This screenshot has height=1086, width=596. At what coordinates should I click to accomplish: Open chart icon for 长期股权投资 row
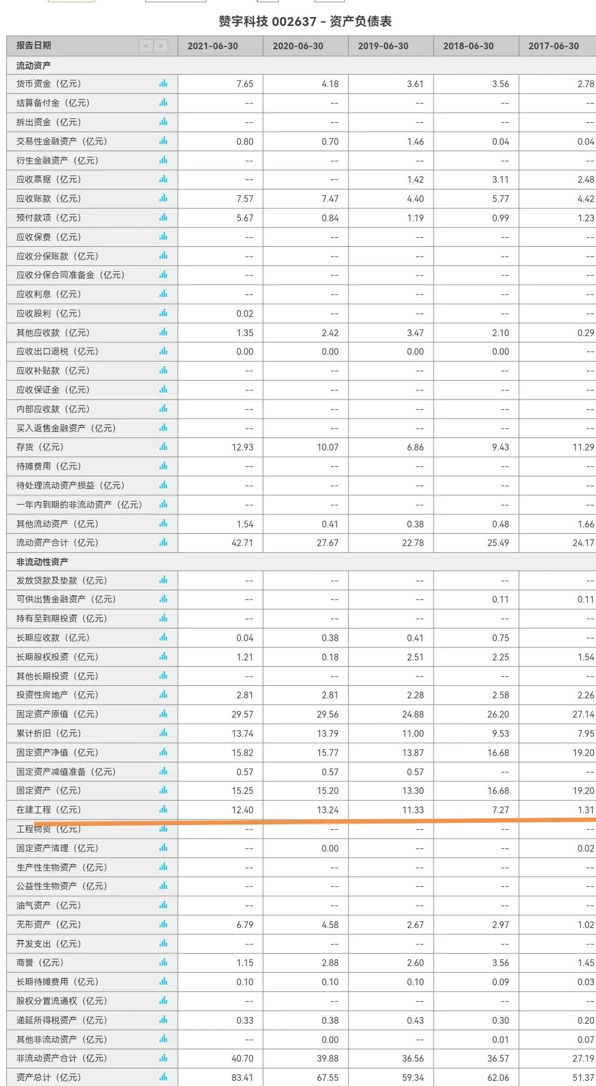(163, 656)
